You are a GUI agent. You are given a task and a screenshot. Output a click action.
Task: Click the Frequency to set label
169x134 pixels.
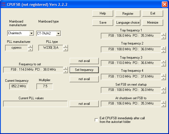(30, 64)
